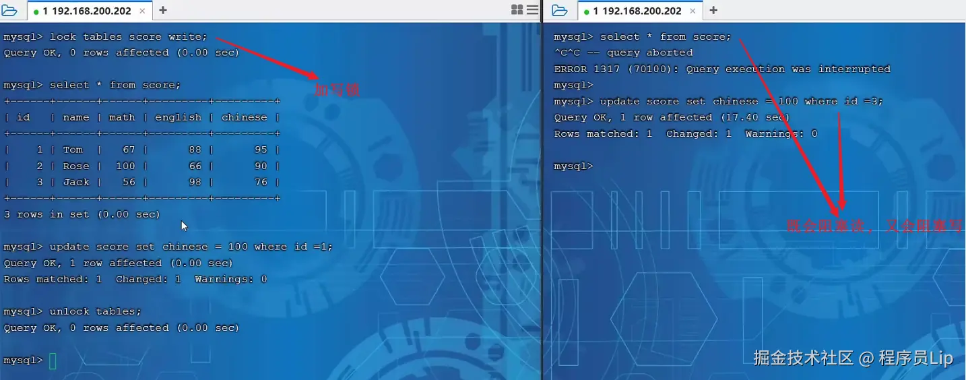Screen dimensions: 966x380
Task: Click Tom's row in score table
Action: click(141, 150)
